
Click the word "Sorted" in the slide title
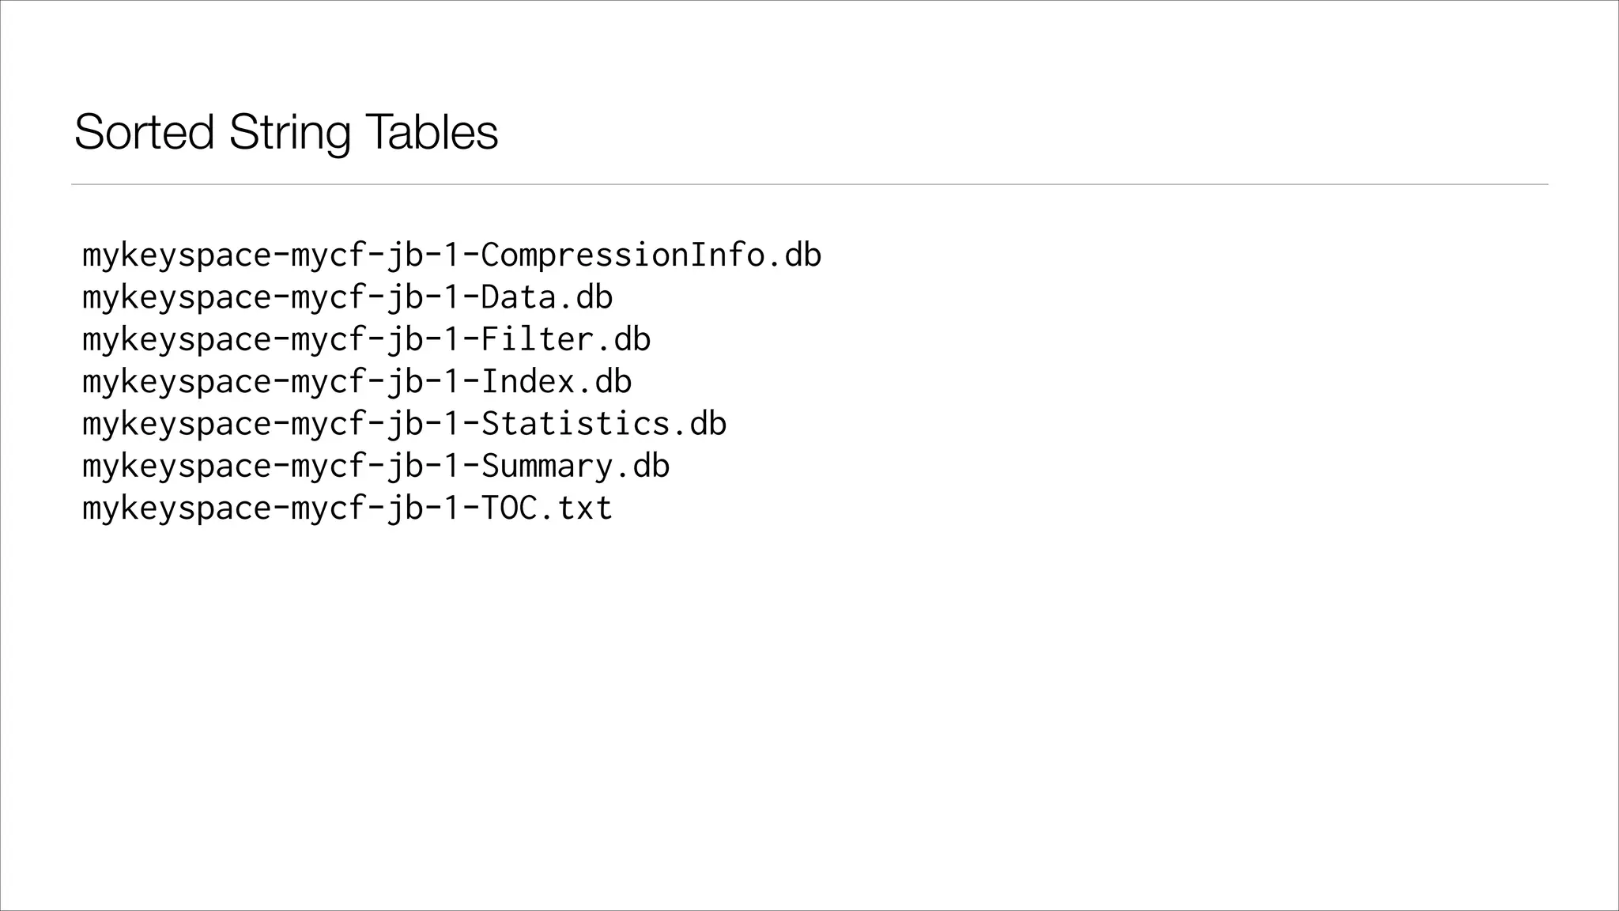coord(144,132)
